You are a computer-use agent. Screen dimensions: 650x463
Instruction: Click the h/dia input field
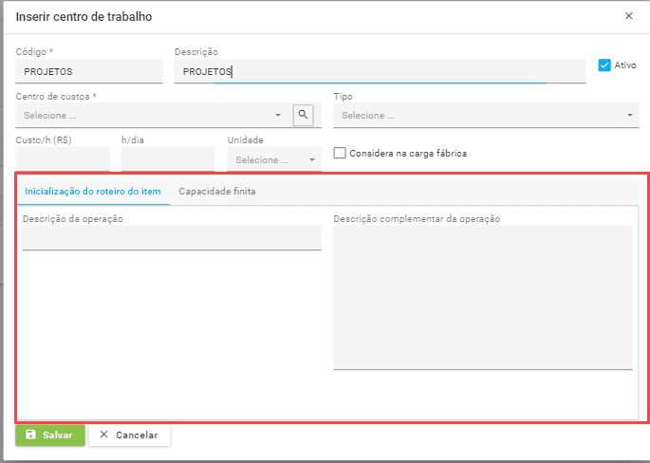[168, 159]
